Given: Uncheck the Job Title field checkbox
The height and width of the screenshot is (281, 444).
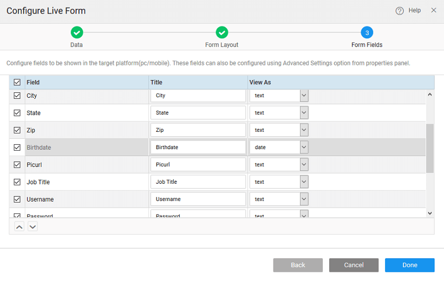Looking at the screenshot, I should click(17, 182).
